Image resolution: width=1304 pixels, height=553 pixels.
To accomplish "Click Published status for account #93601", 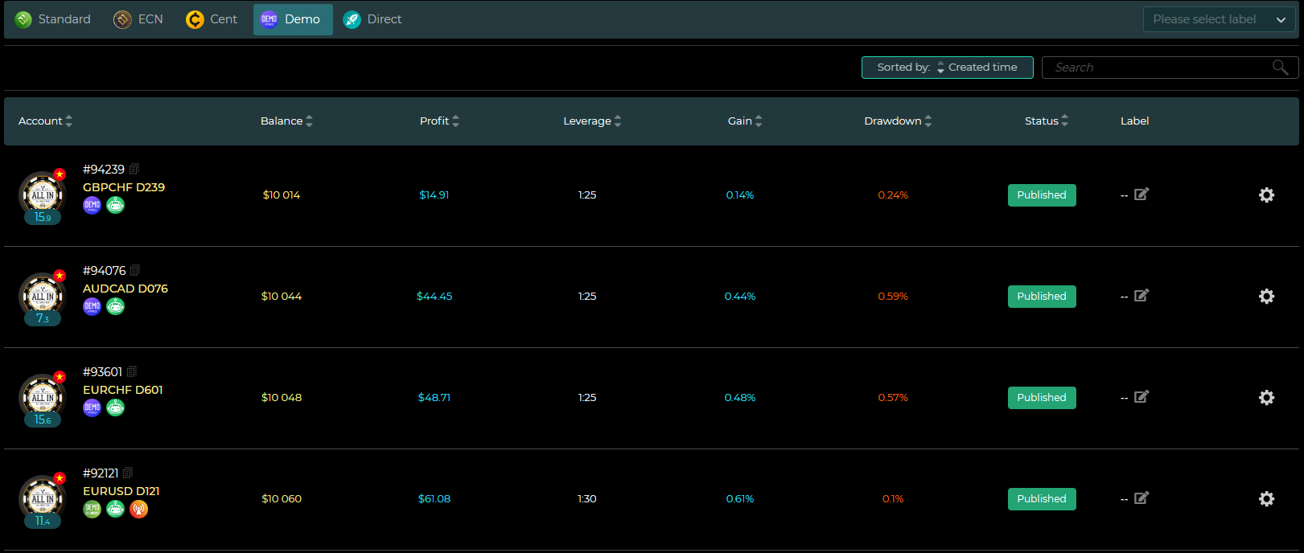I will pyautogui.click(x=1042, y=398).
